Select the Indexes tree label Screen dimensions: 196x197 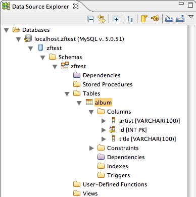point(118,166)
